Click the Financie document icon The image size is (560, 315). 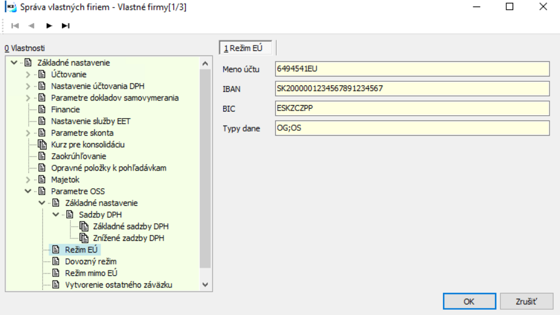coord(42,109)
